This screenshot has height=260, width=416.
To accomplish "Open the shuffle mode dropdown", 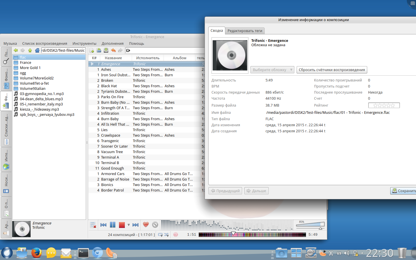I will pos(166,235).
